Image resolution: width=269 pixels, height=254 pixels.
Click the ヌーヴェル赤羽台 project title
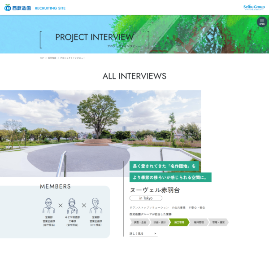tap(155, 190)
